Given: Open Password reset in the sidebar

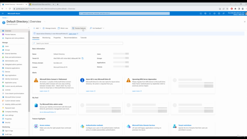Looking at the screenshot, I should [10, 108].
